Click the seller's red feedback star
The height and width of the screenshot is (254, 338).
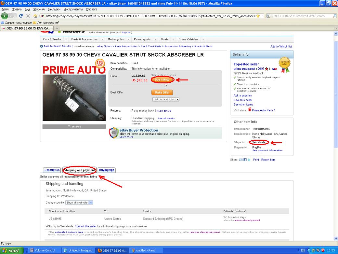266,69
